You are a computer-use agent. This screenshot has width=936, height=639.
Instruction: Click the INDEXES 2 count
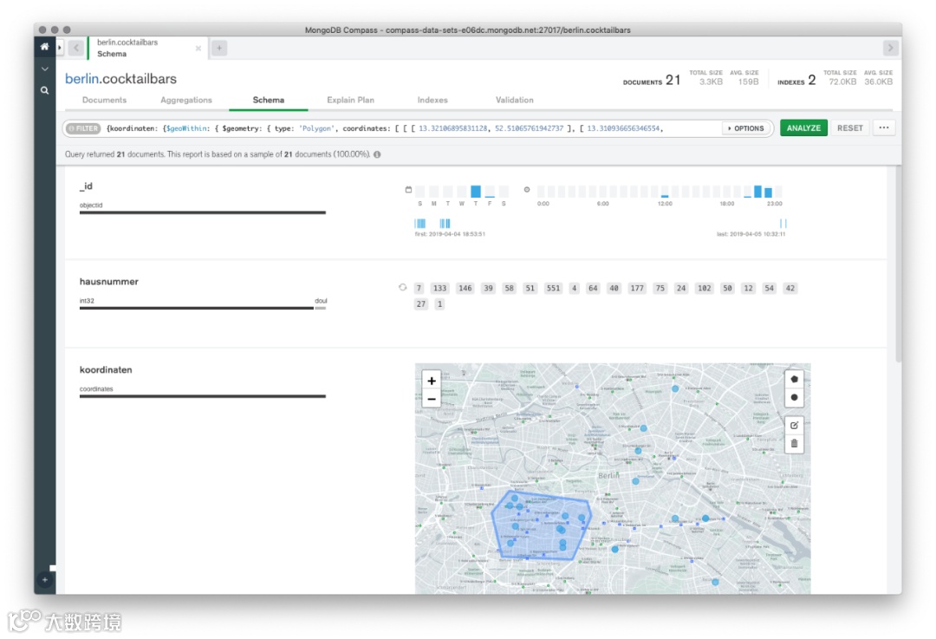(796, 80)
